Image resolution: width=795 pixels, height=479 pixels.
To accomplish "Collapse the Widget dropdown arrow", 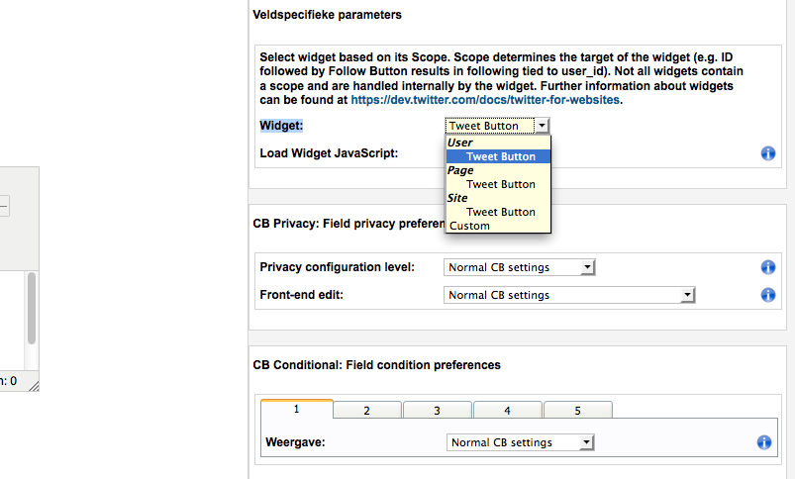I will pyautogui.click(x=542, y=126).
